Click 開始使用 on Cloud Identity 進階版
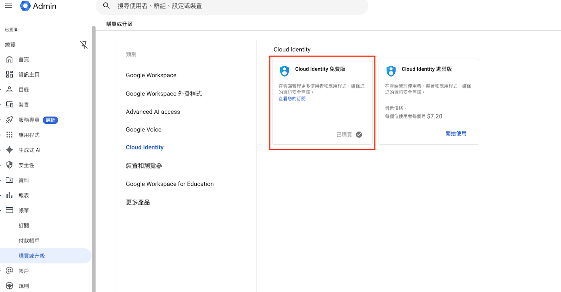 (456, 133)
